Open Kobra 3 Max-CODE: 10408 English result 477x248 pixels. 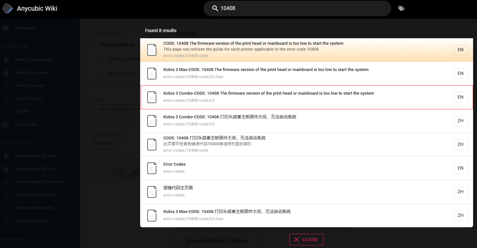pos(307,74)
